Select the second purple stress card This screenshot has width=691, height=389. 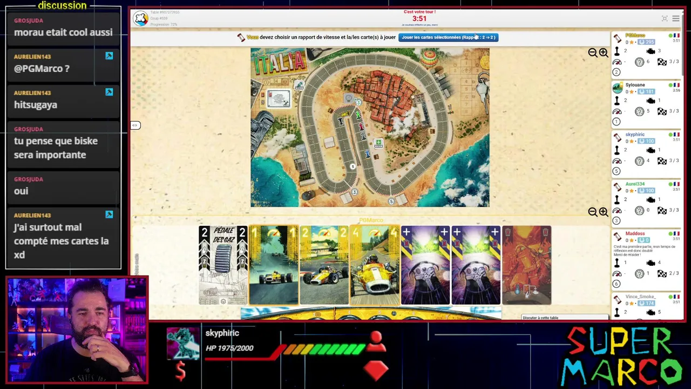(476, 265)
